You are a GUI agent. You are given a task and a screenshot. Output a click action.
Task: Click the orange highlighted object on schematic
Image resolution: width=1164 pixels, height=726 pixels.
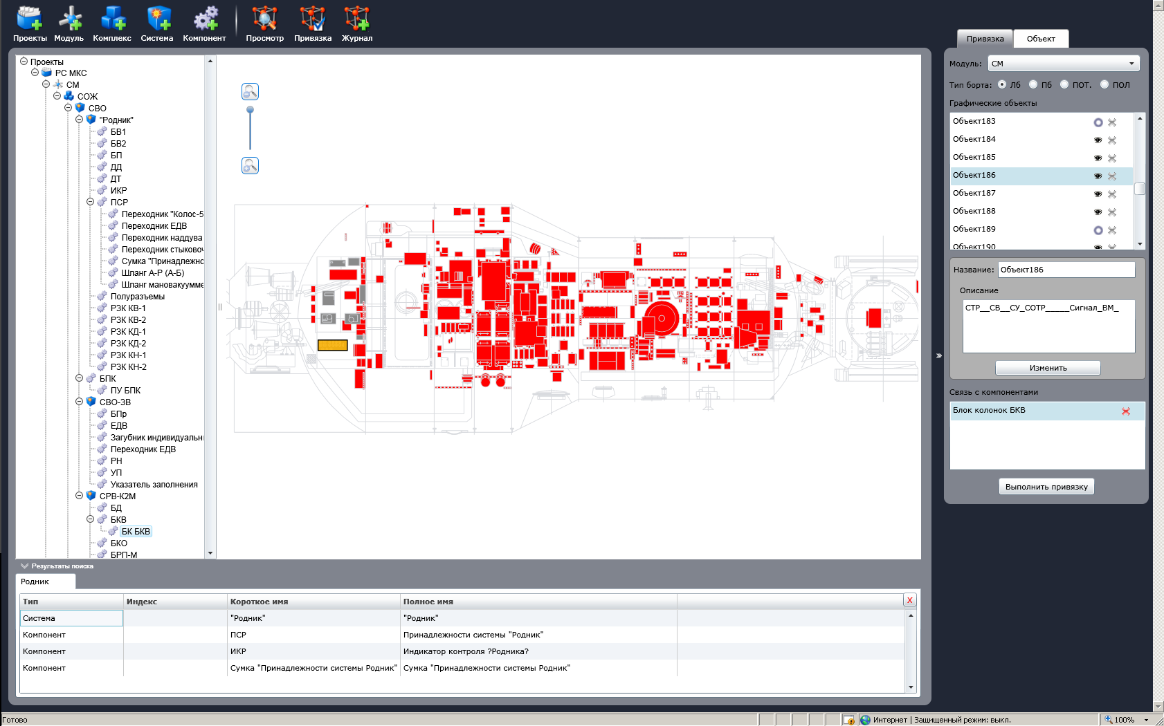[x=332, y=345]
